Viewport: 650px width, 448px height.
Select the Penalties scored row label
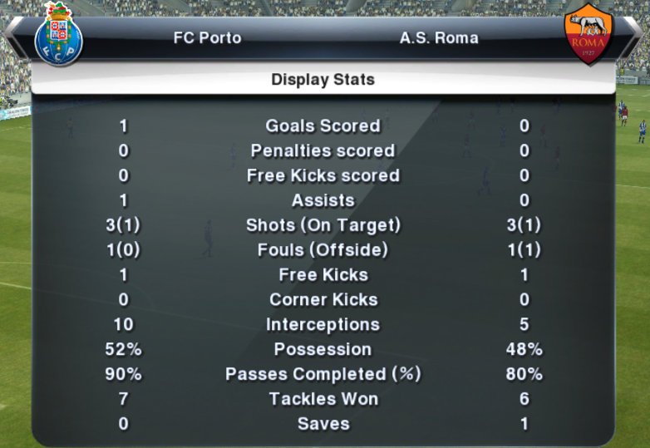[323, 150]
